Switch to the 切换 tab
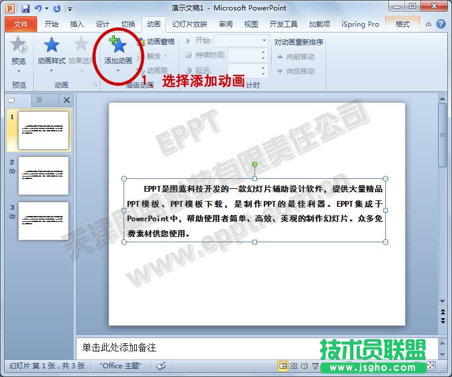Viewport: 452px width, 377px height. [x=128, y=24]
